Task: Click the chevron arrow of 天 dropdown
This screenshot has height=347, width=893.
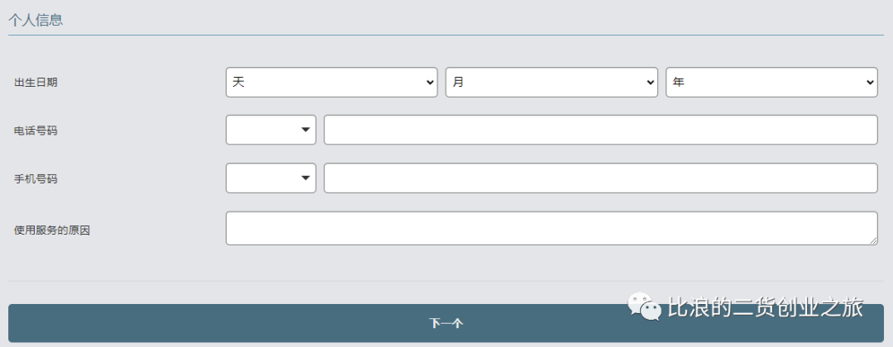Action: 430,83
